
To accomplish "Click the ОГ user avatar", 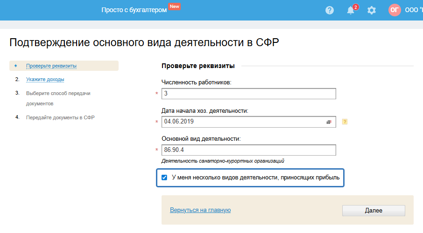I will [395, 10].
